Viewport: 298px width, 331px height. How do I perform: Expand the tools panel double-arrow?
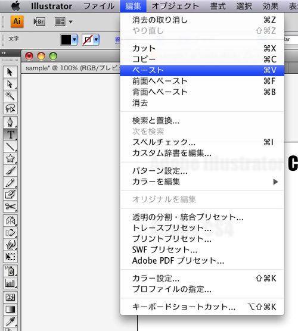pyautogui.click(x=4, y=53)
